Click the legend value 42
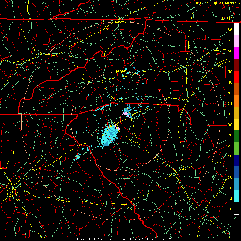The height and width of the screenshot is (241, 241). (x=230, y=93)
